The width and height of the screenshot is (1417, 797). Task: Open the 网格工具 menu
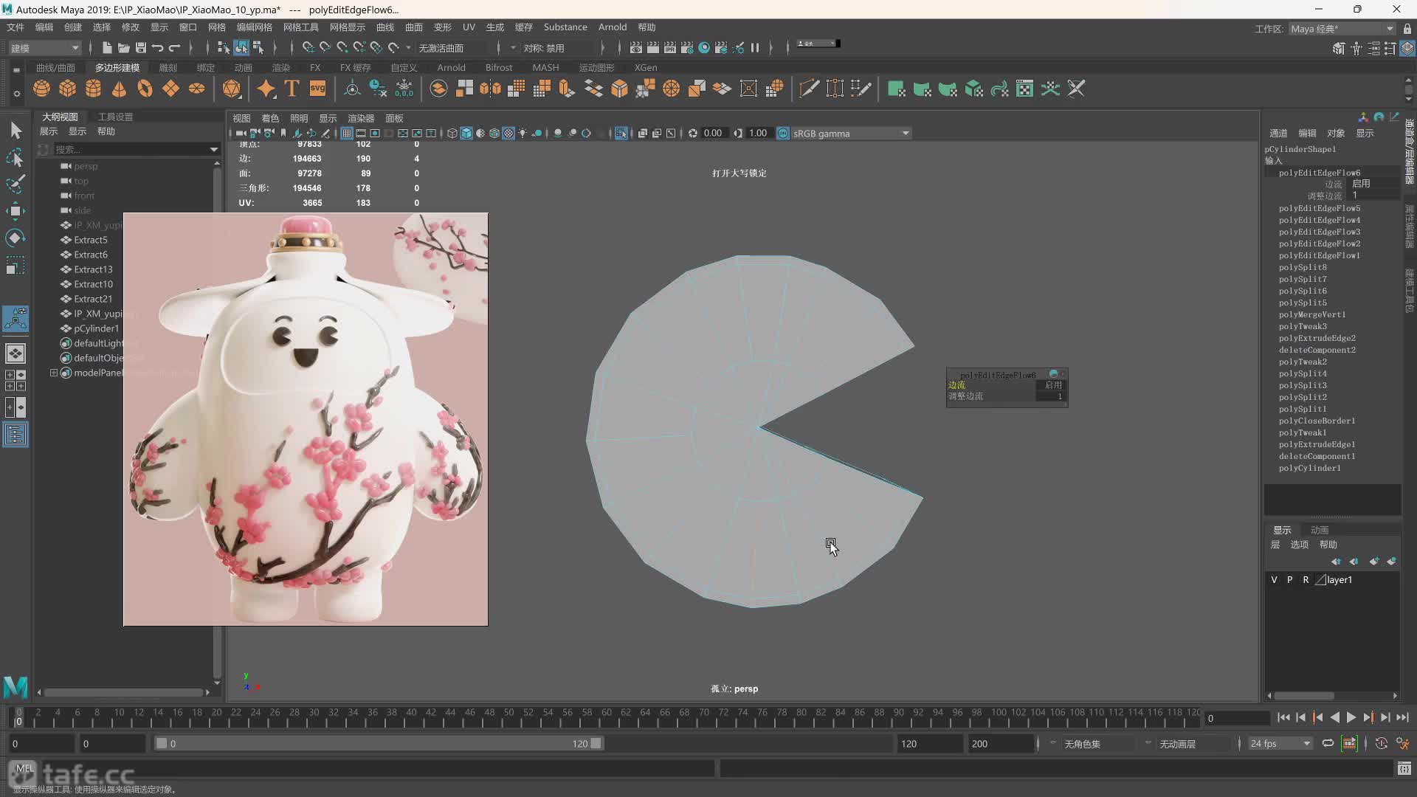[300, 27]
